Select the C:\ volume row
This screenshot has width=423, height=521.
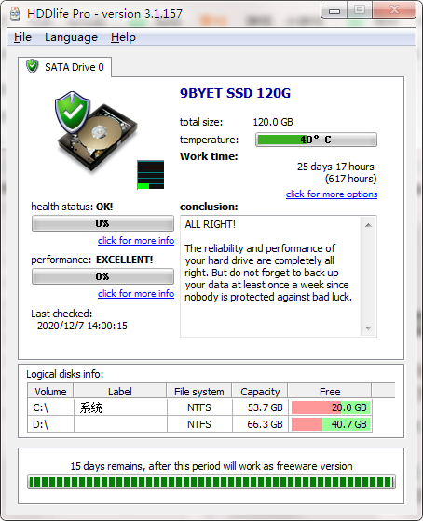(199, 407)
